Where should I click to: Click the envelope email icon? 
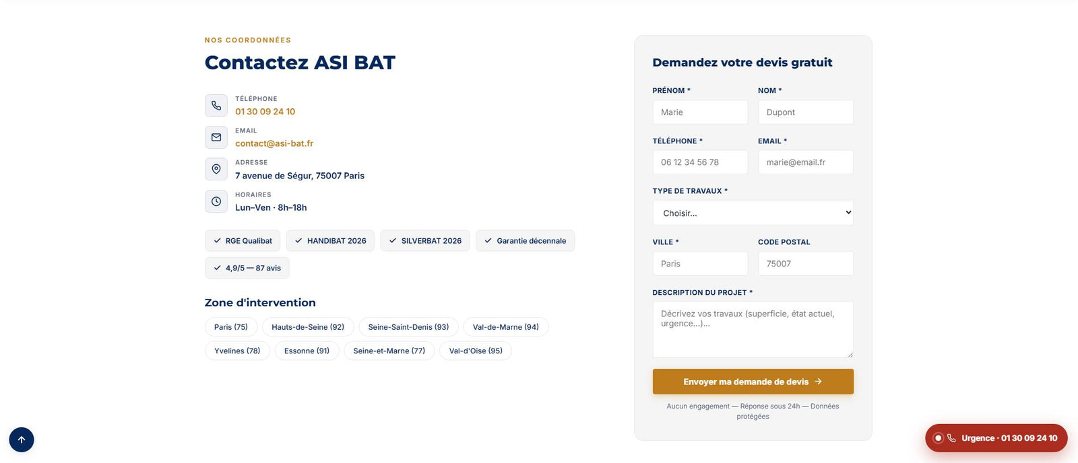pos(216,137)
